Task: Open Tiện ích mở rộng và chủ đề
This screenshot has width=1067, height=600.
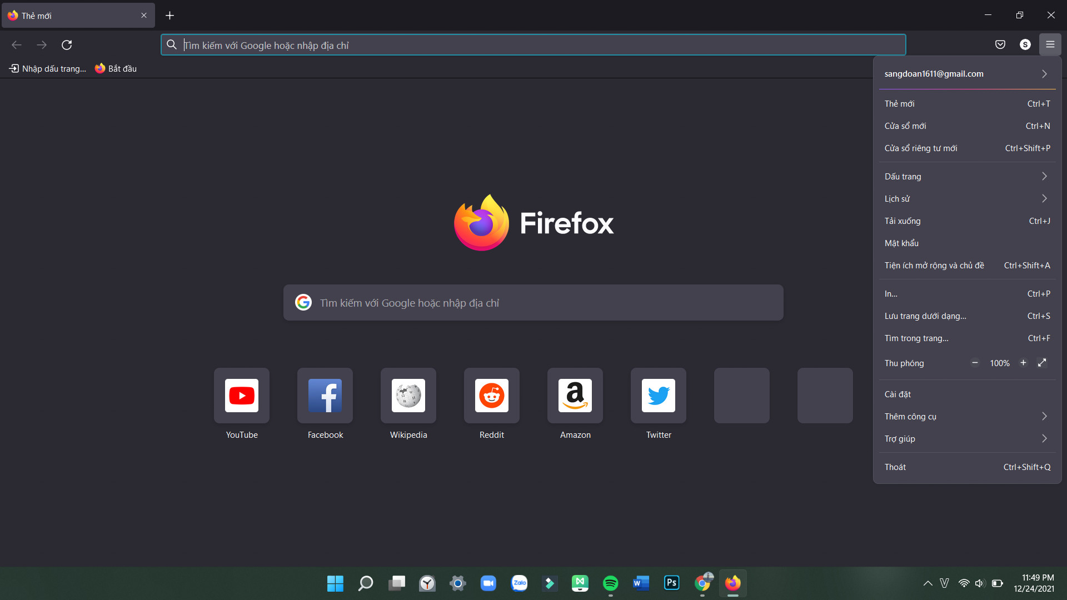Action: pos(967,266)
